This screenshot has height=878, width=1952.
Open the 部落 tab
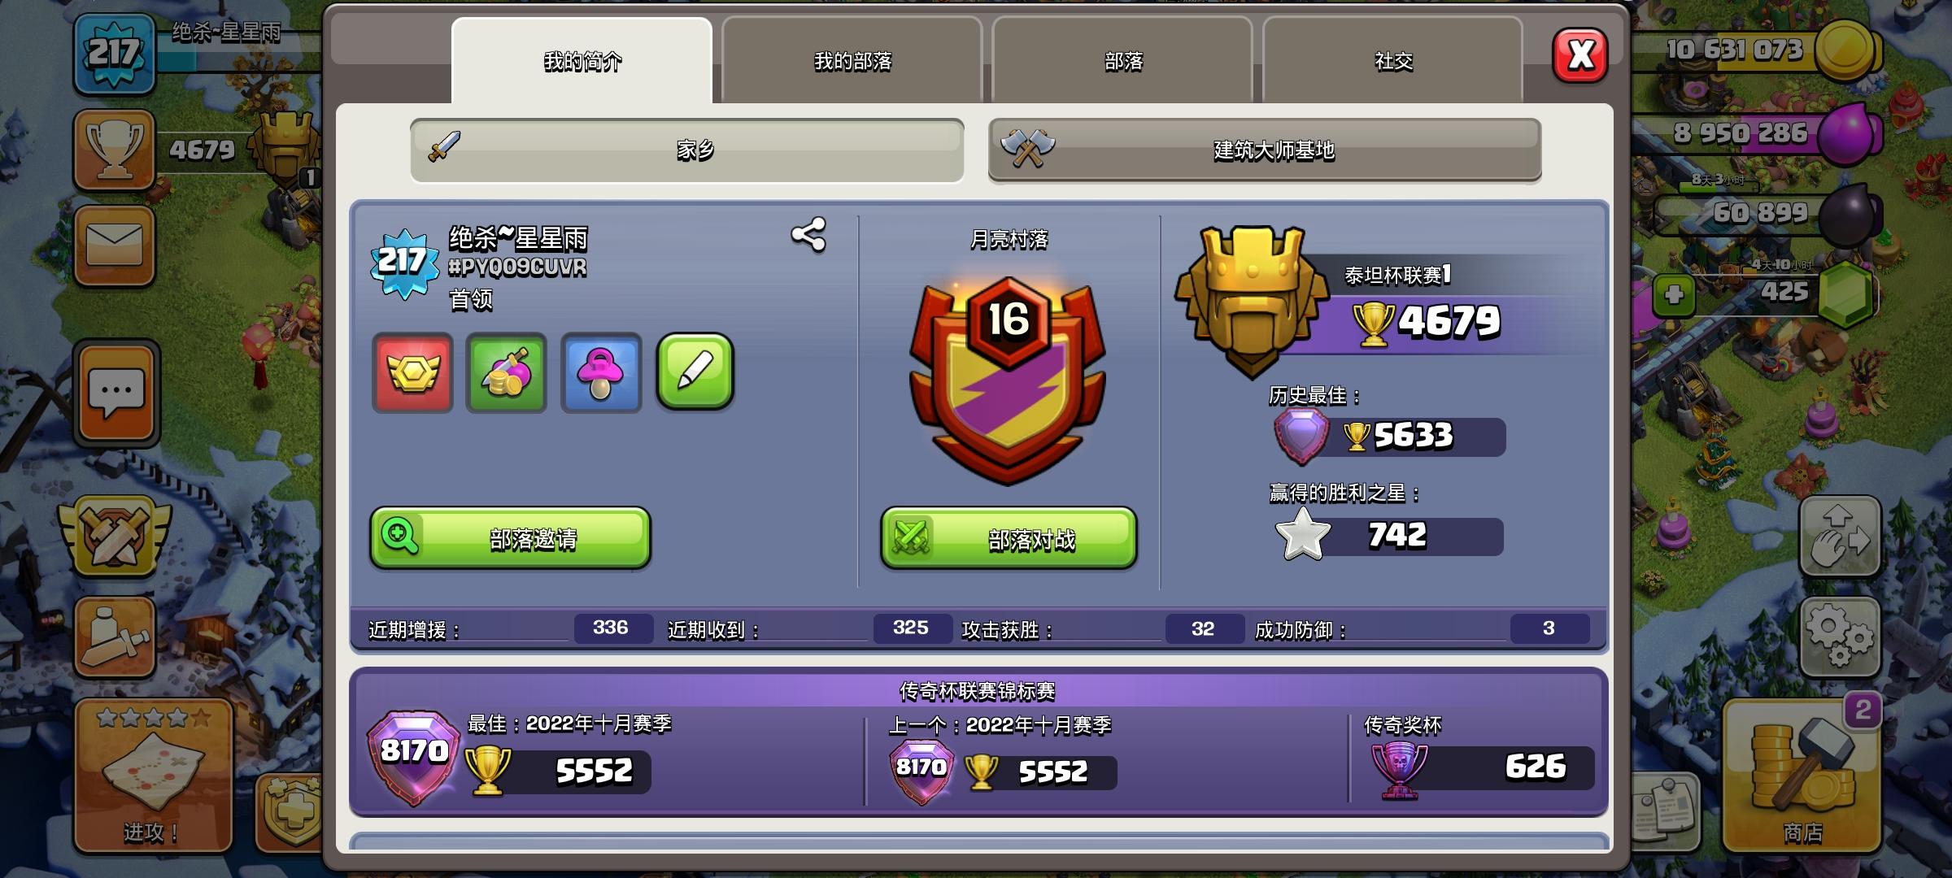[x=1122, y=61]
